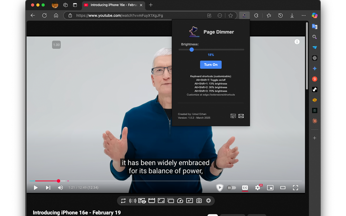This screenshot has width=346, height=216.
Task: Click the shield icon in player controls
Action: (220, 187)
